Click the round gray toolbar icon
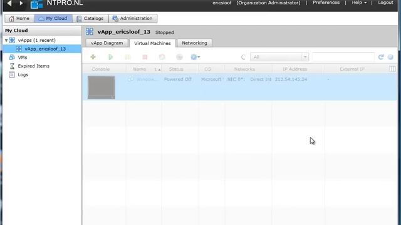The height and width of the screenshot is (225, 401). (x=179, y=57)
